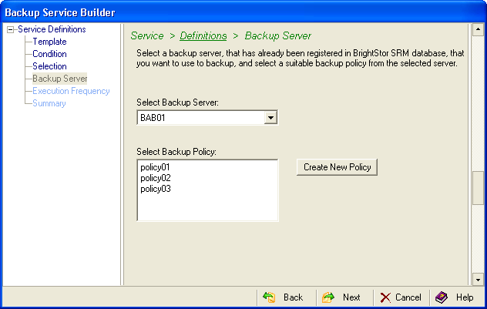Select policy01 in the policy list
487x309 pixels.
155,167
